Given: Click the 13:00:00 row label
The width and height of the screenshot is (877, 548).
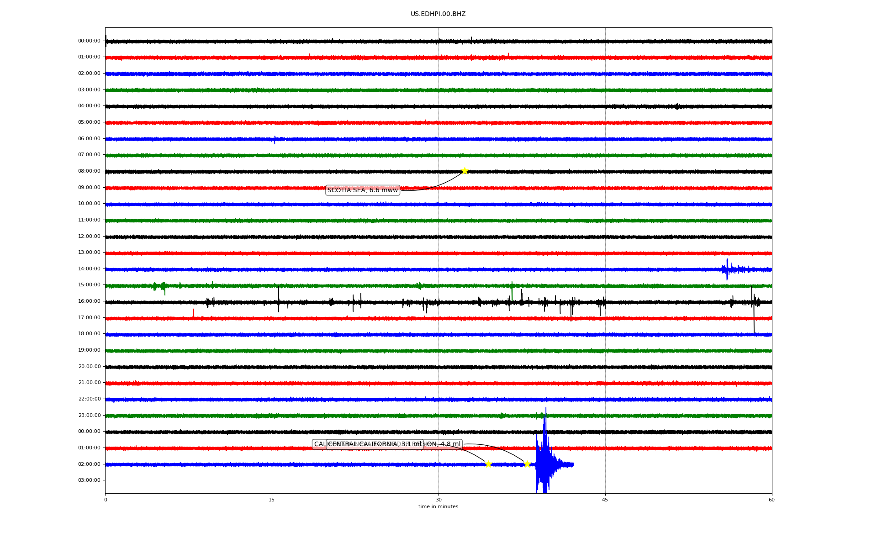Looking at the screenshot, I should [89, 253].
